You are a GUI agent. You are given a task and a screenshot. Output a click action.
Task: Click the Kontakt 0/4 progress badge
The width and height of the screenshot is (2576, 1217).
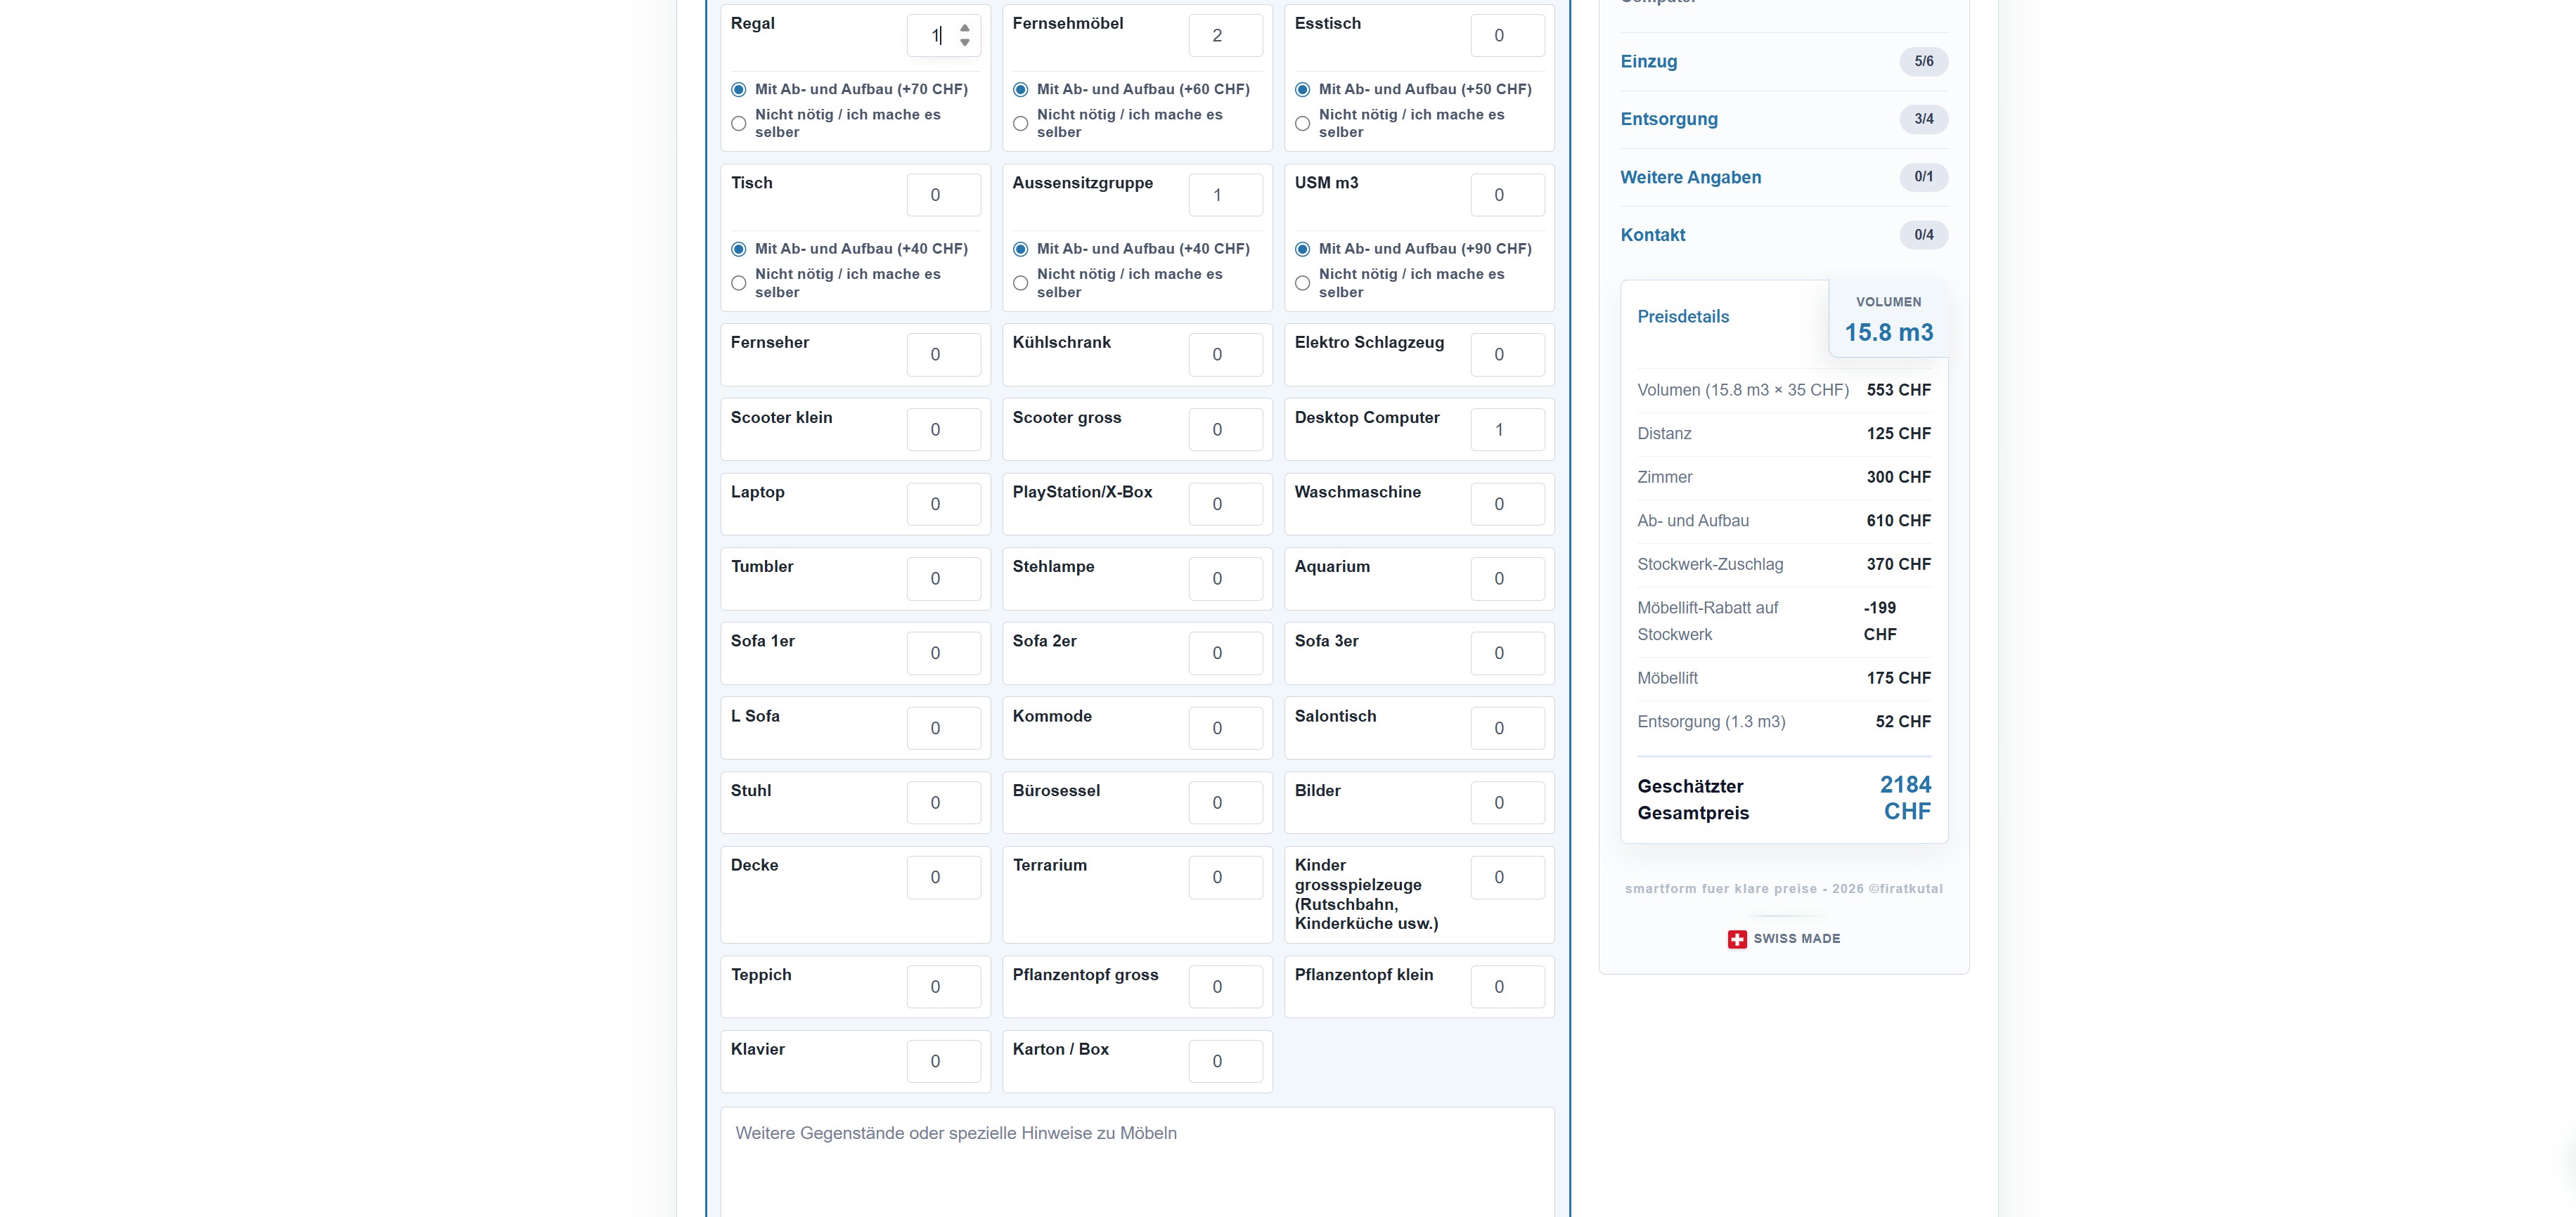click(1923, 235)
